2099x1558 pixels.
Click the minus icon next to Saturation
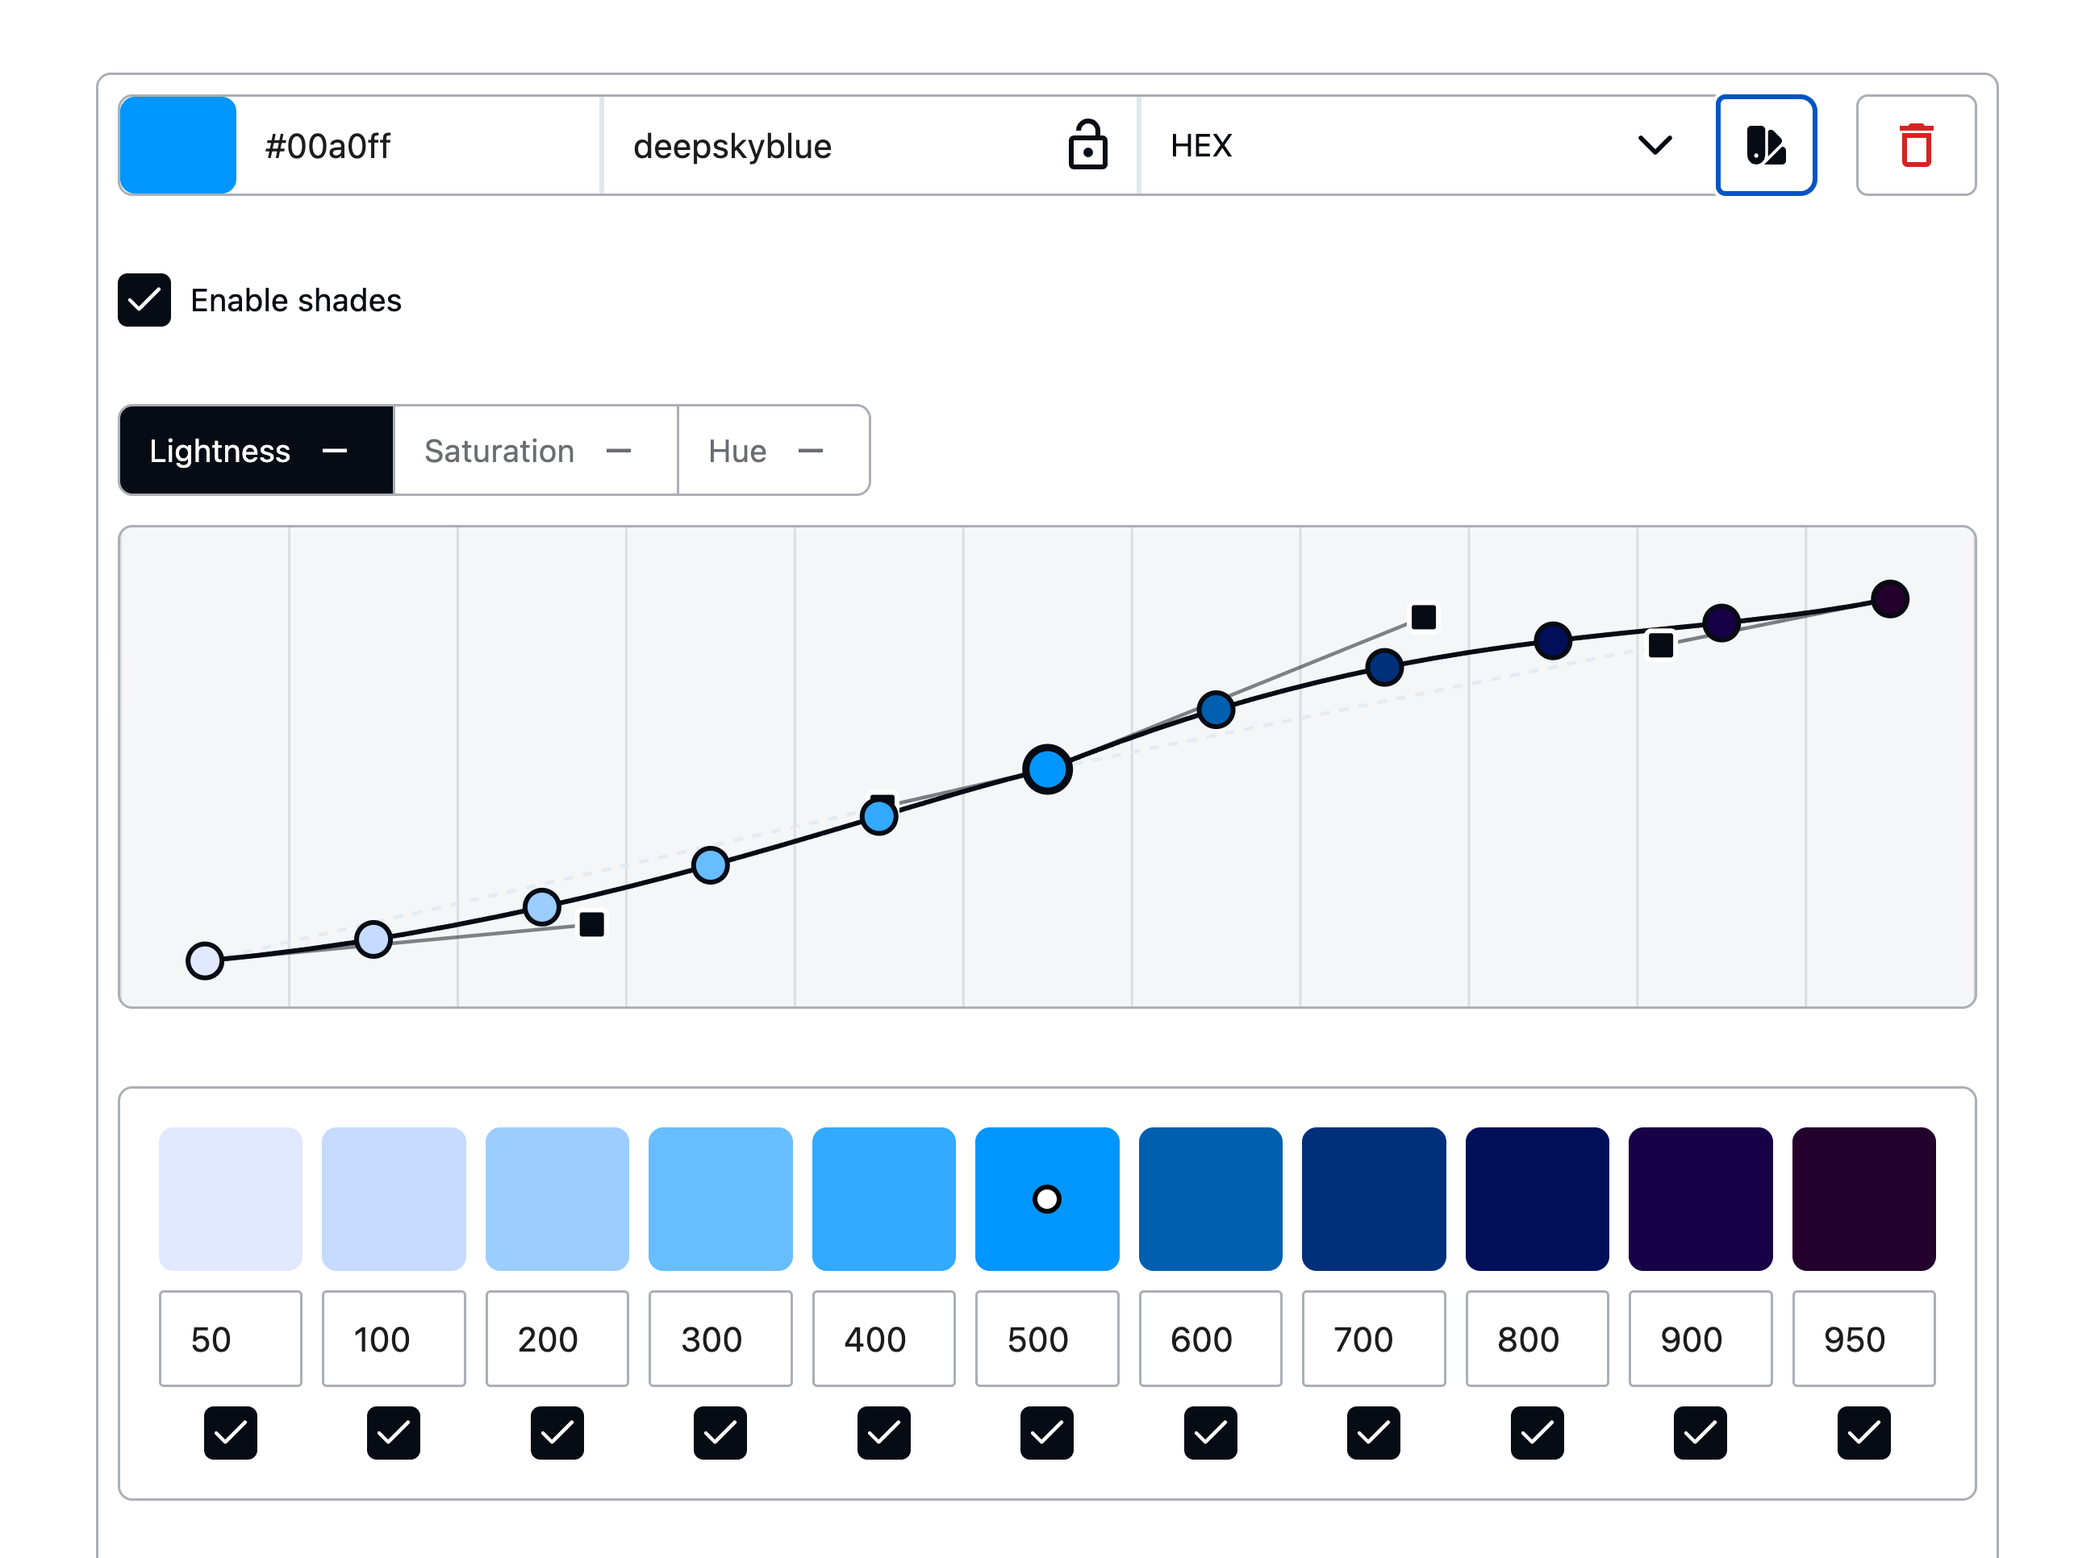(618, 451)
